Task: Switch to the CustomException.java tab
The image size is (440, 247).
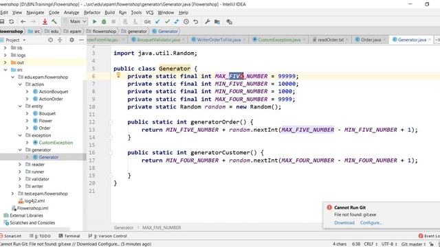Action: (x=279, y=40)
